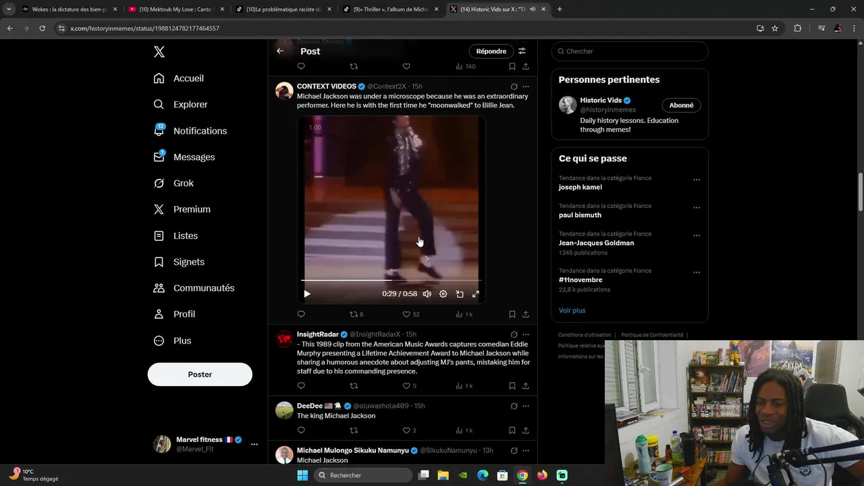Switch to the Thriller album tab
Image resolution: width=864 pixels, height=486 pixels.
pyautogui.click(x=391, y=9)
